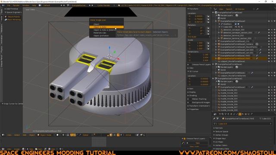This screenshot has width=276, height=155.
Task: Open the Render properties tab
Action: point(220,114)
